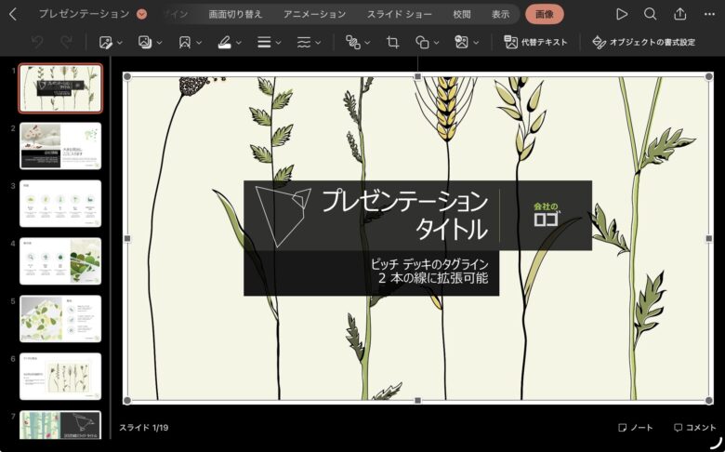
Task: Click the bottom-left corner selection handle
Action: pos(127,400)
